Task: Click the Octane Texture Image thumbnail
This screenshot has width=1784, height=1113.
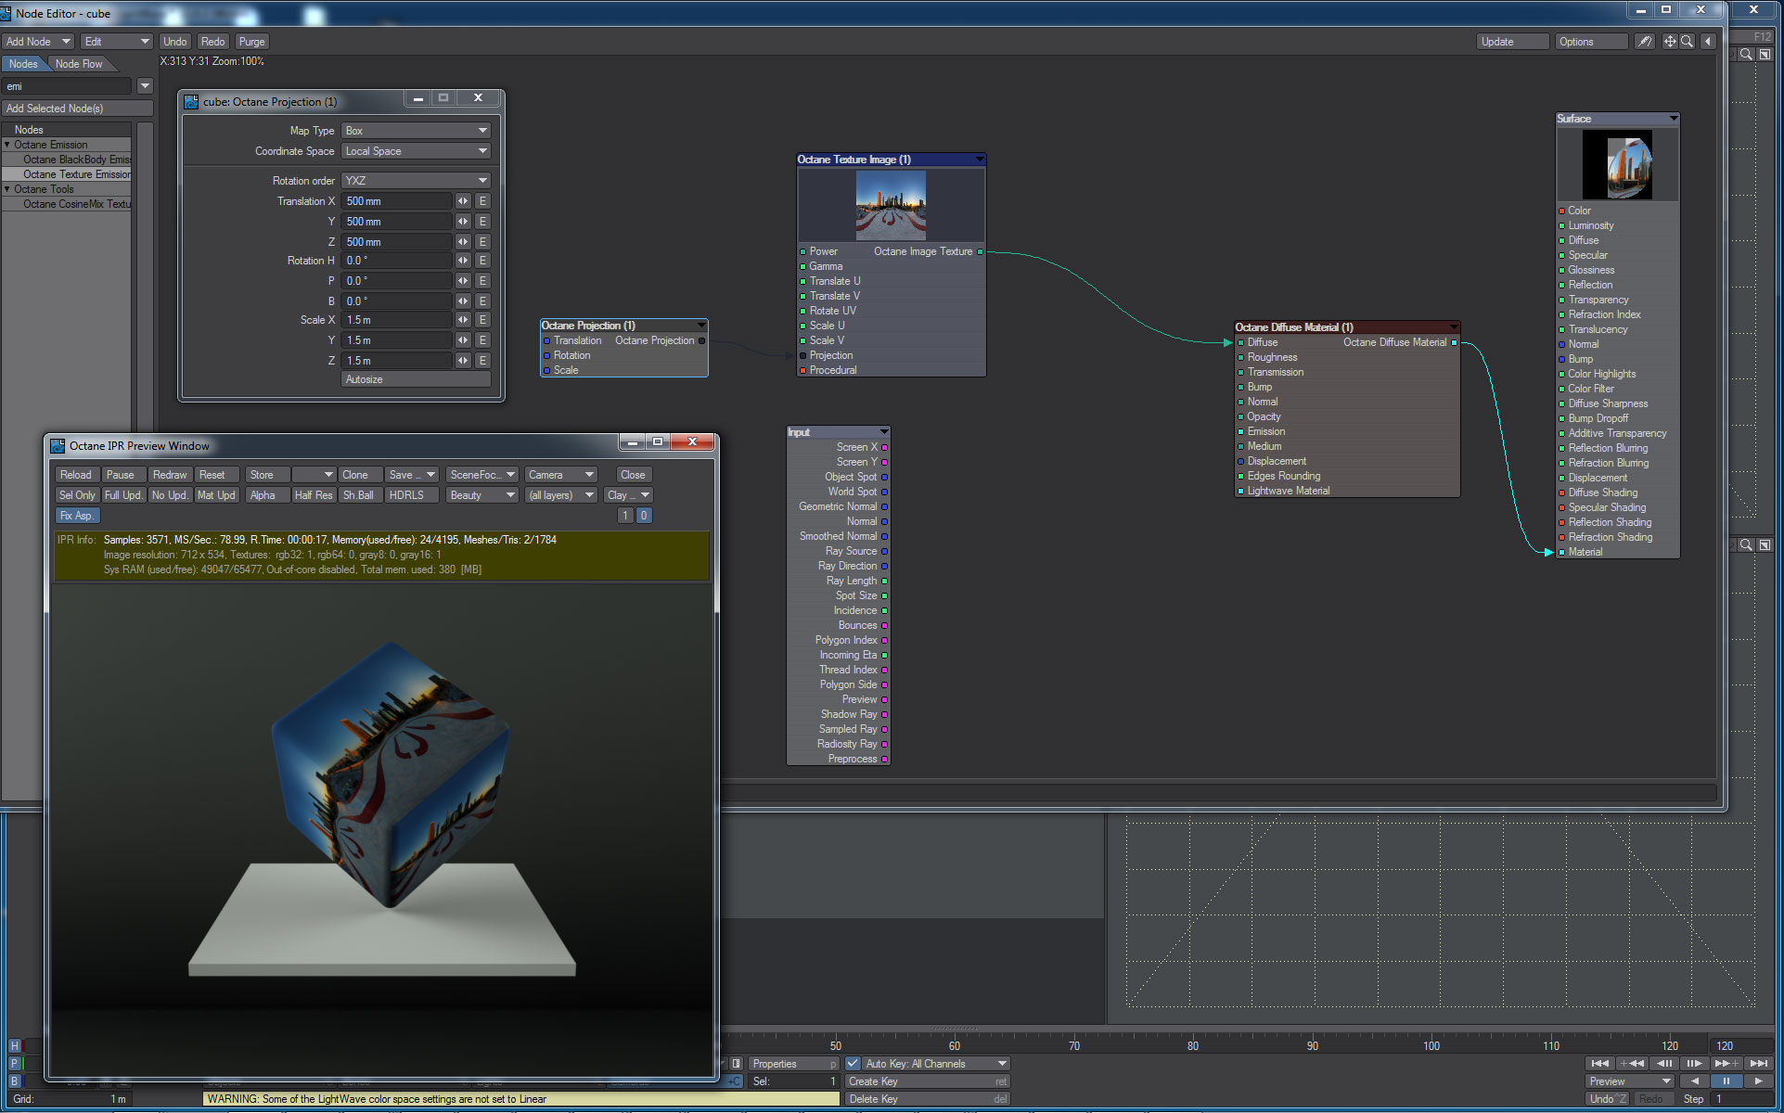Action: (x=890, y=205)
